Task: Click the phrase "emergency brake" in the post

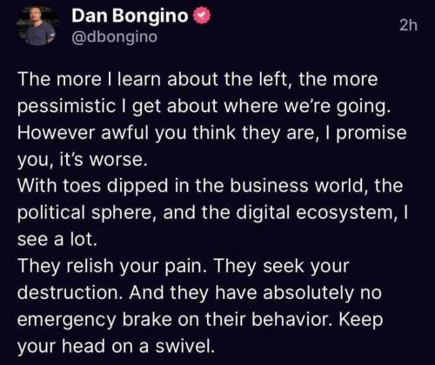Action: click(x=95, y=320)
